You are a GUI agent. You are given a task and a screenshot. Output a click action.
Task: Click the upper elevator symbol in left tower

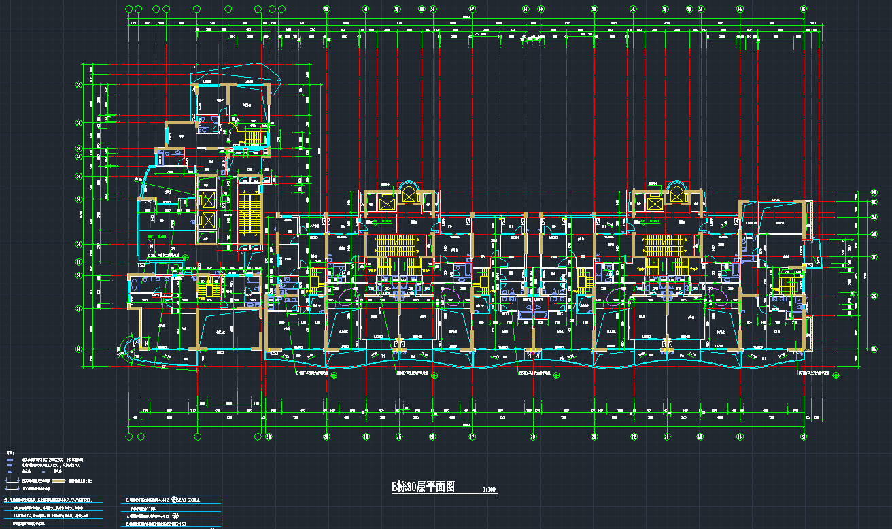[207, 201]
